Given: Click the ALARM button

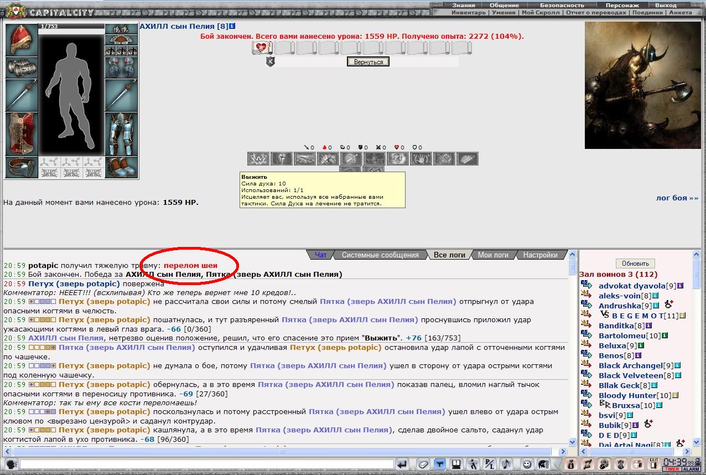Looking at the screenshot, I should coord(691,469).
